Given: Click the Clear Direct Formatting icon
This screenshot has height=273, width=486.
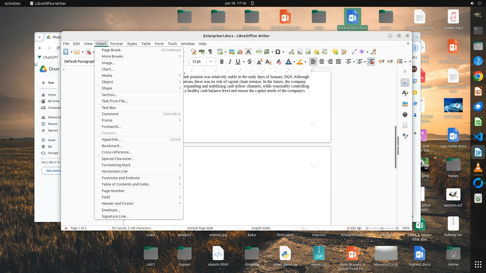Looking at the screenshot, I should [x=279, y=61].
